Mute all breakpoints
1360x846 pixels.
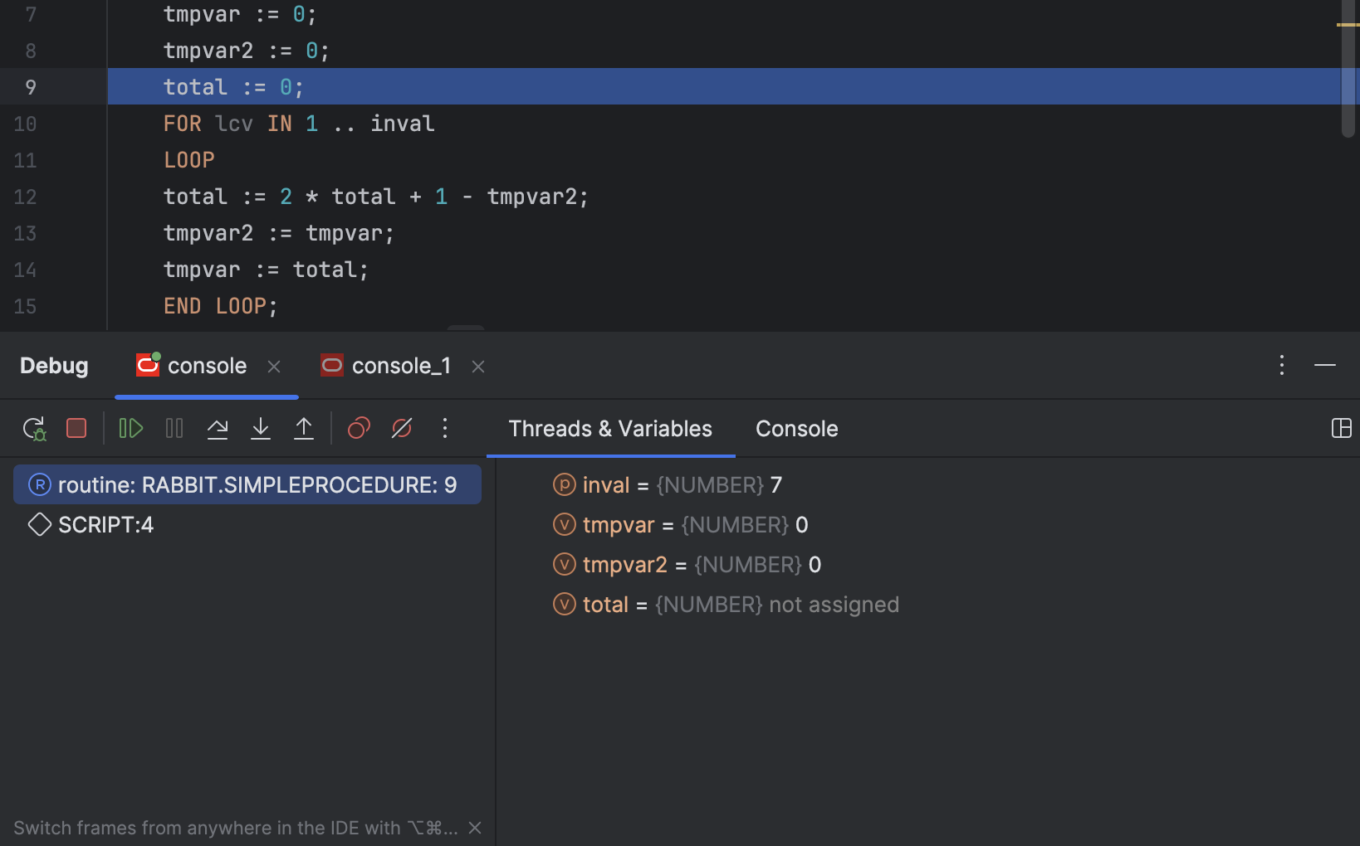pos(402,428)
